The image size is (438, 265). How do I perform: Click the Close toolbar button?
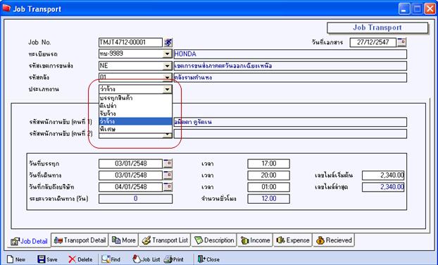[208, 259]
